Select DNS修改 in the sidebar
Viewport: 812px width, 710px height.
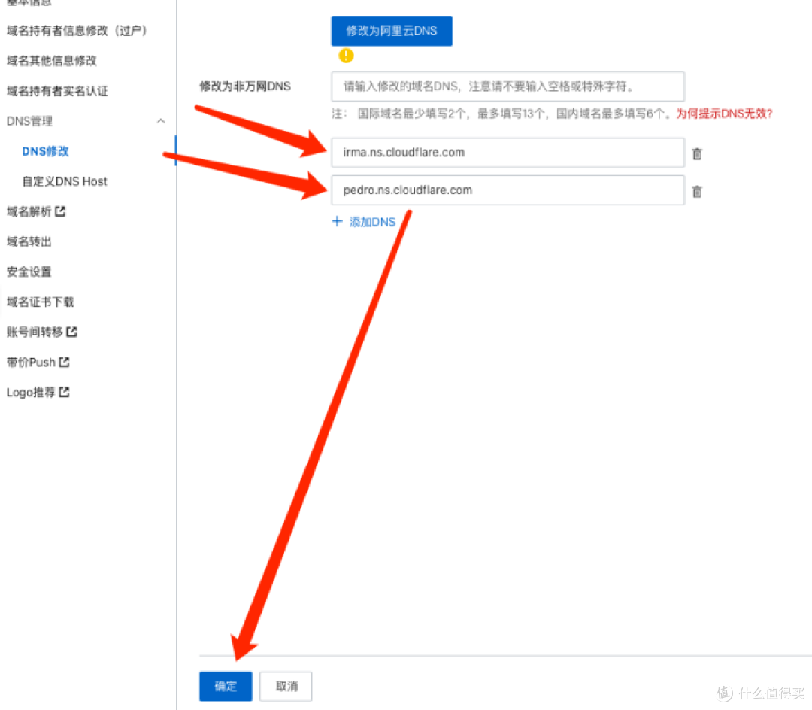(44, 150)
